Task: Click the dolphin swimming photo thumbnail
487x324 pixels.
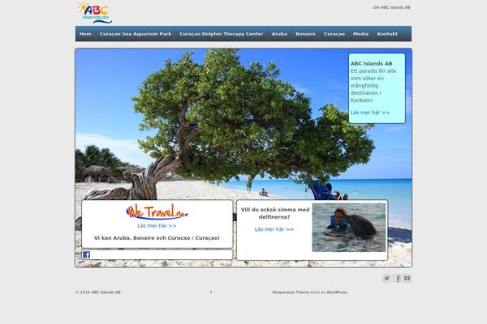Action: coord(348,228)
